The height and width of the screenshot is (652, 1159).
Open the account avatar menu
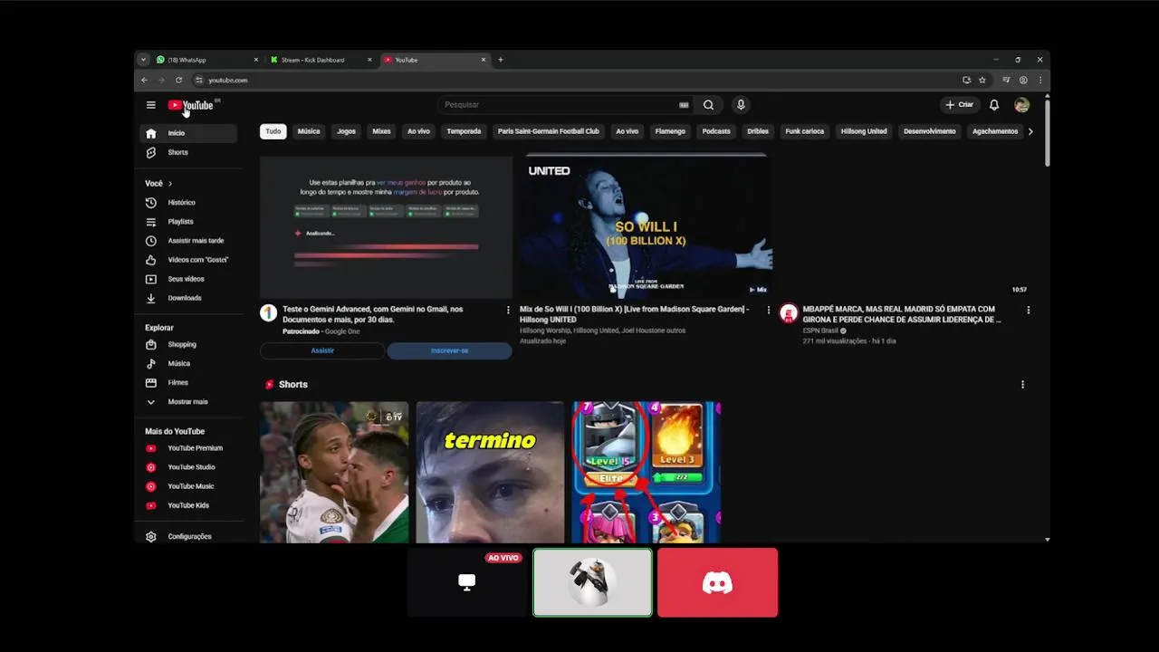pyautogui.click(x=1022, y=105)
